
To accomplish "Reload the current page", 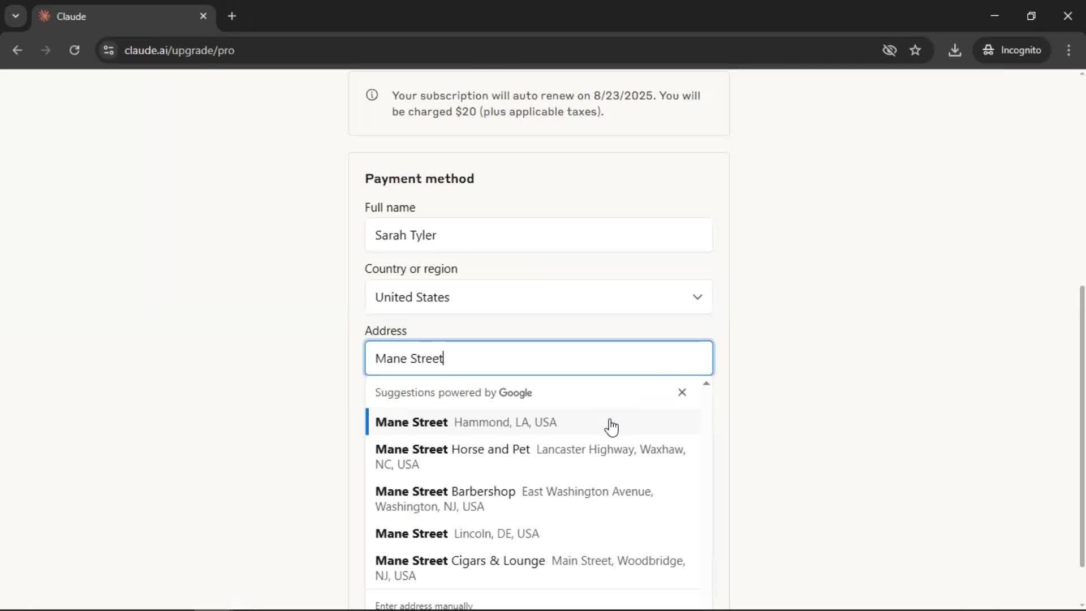I will [x=74, y=50].
